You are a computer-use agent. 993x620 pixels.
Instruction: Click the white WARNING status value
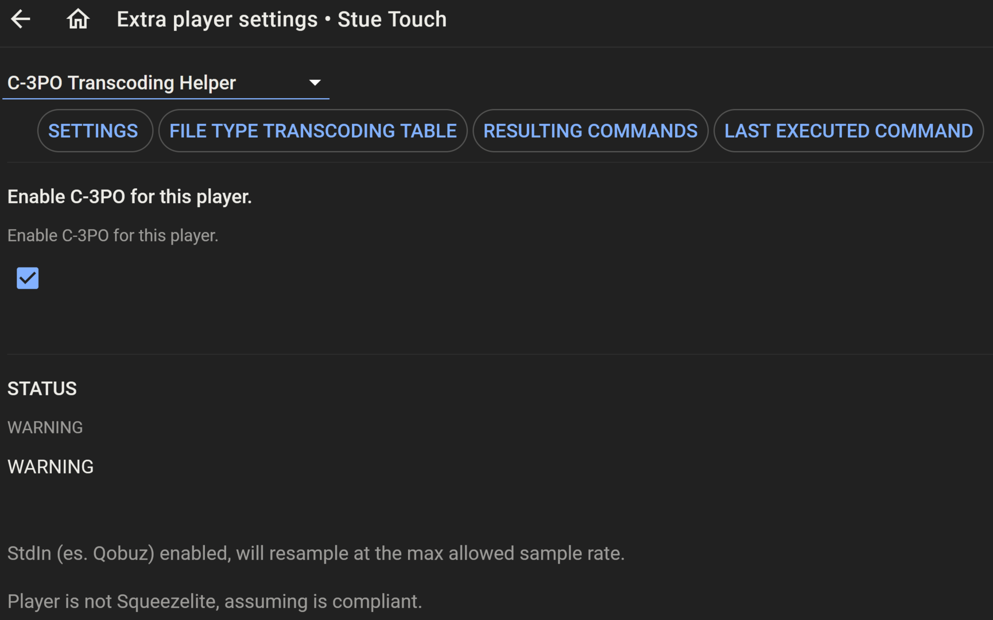(x=51, y=467)
